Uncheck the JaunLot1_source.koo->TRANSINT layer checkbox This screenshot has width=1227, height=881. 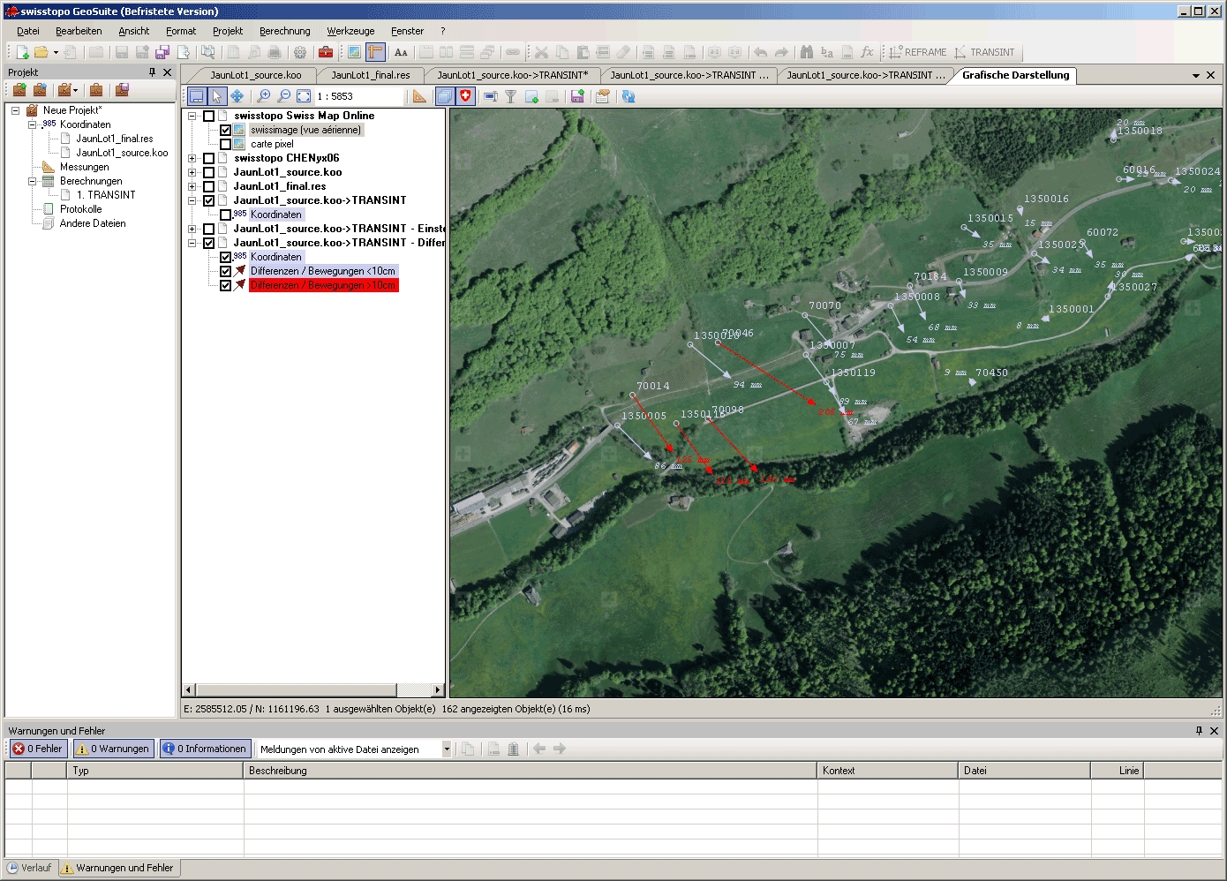tap(208, 200)
